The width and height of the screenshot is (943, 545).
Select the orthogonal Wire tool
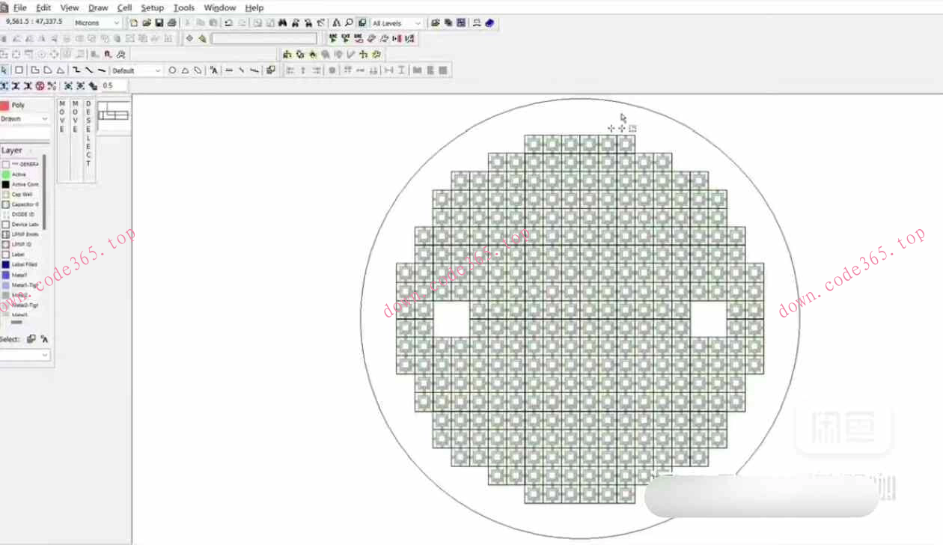click(x=76, y=70)
